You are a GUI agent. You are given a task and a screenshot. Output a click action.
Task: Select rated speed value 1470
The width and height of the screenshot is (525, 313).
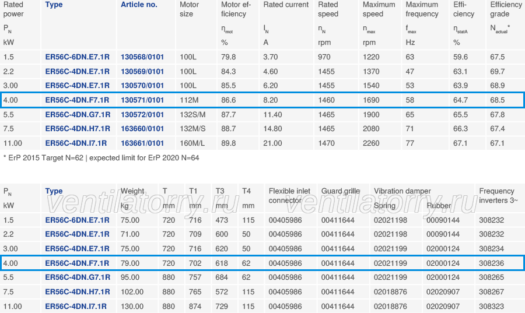(327, 143)
